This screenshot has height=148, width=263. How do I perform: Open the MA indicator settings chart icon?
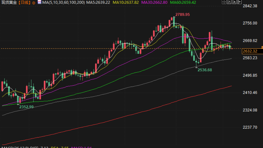[x=40, y=2]
